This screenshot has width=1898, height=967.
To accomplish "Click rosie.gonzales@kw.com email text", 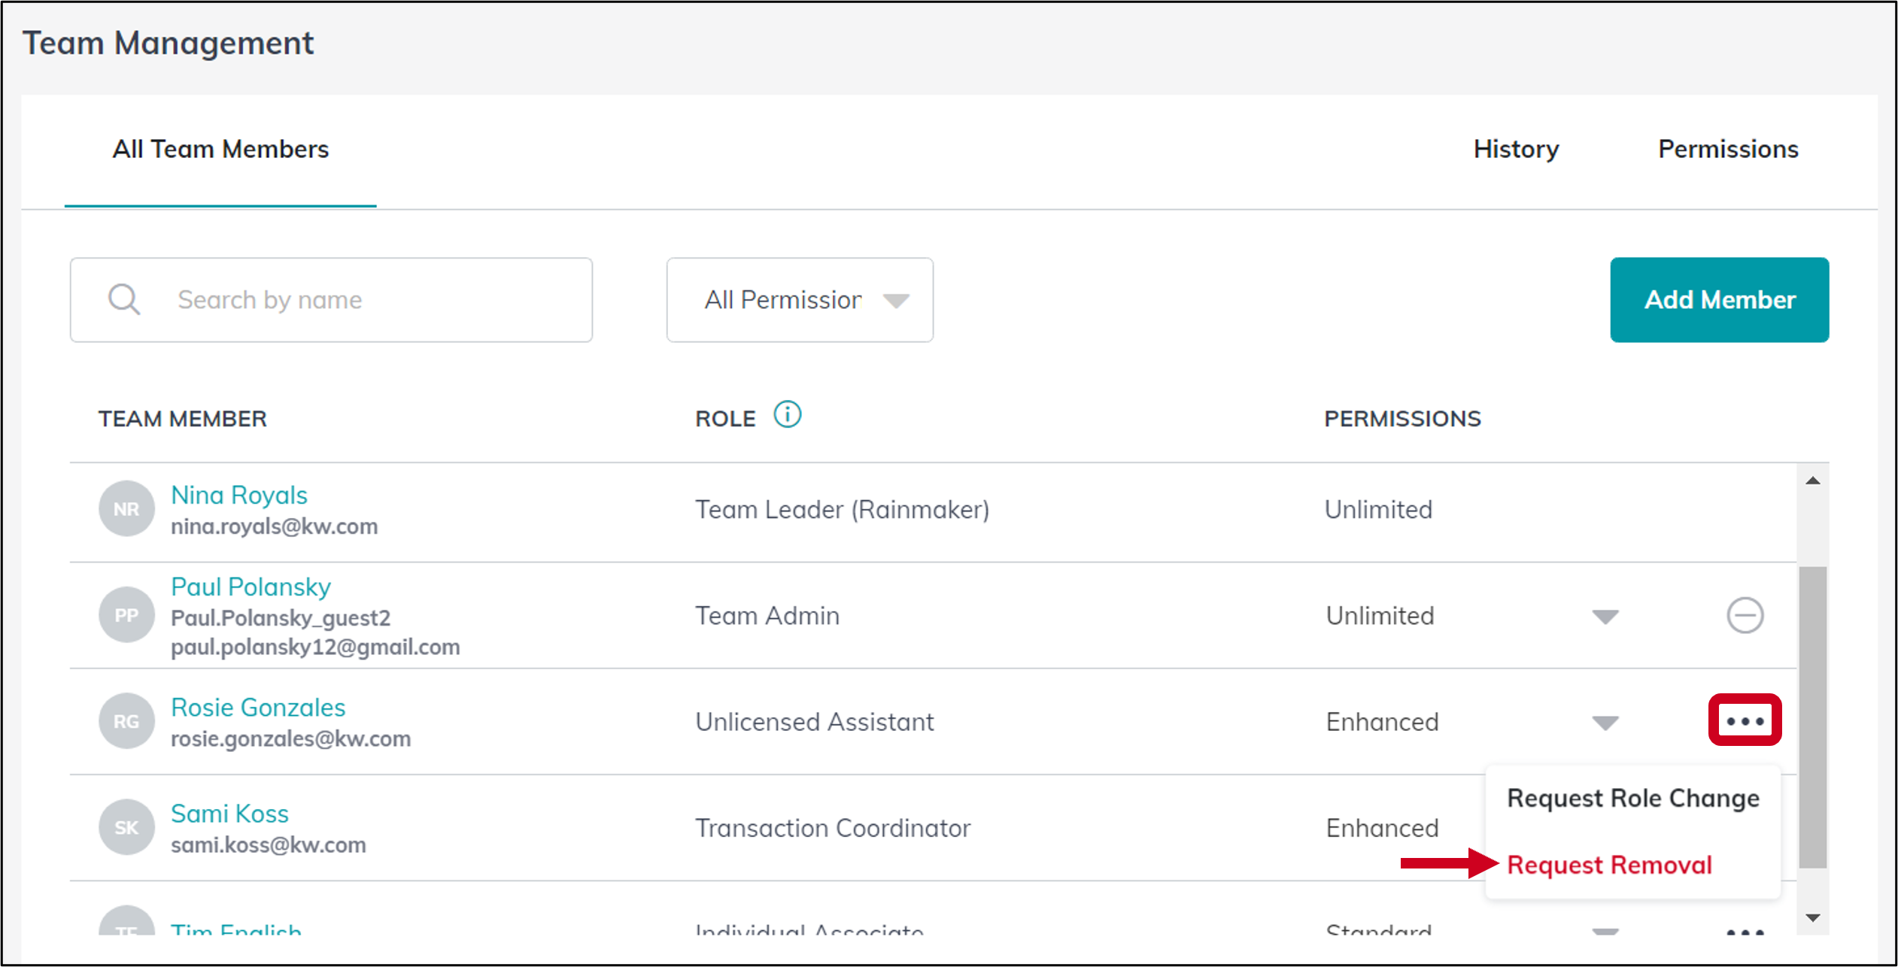I will click(x=290, y=739).
